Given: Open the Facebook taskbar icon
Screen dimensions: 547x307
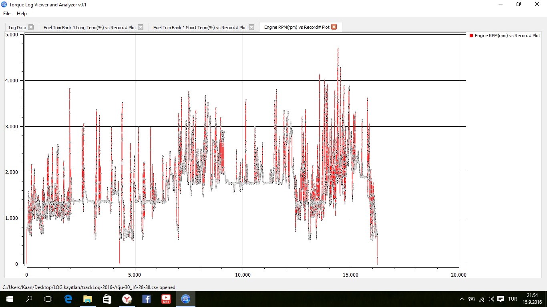Looking at the screenshot, I should click(146, 299).
